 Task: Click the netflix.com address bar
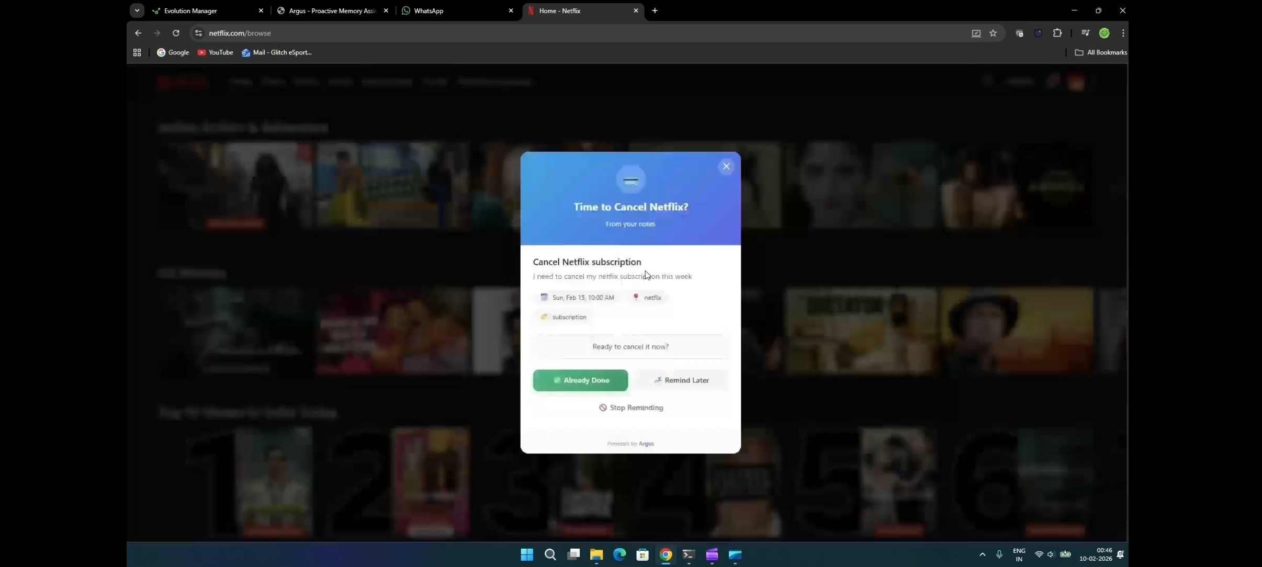coord(523,33)
